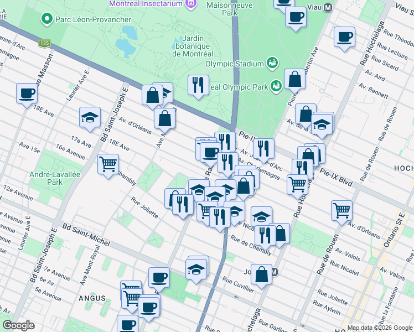Click the shopping bag marker at Joliette metro
Screen dimensions: 414x332
click(x=261, y=274)
